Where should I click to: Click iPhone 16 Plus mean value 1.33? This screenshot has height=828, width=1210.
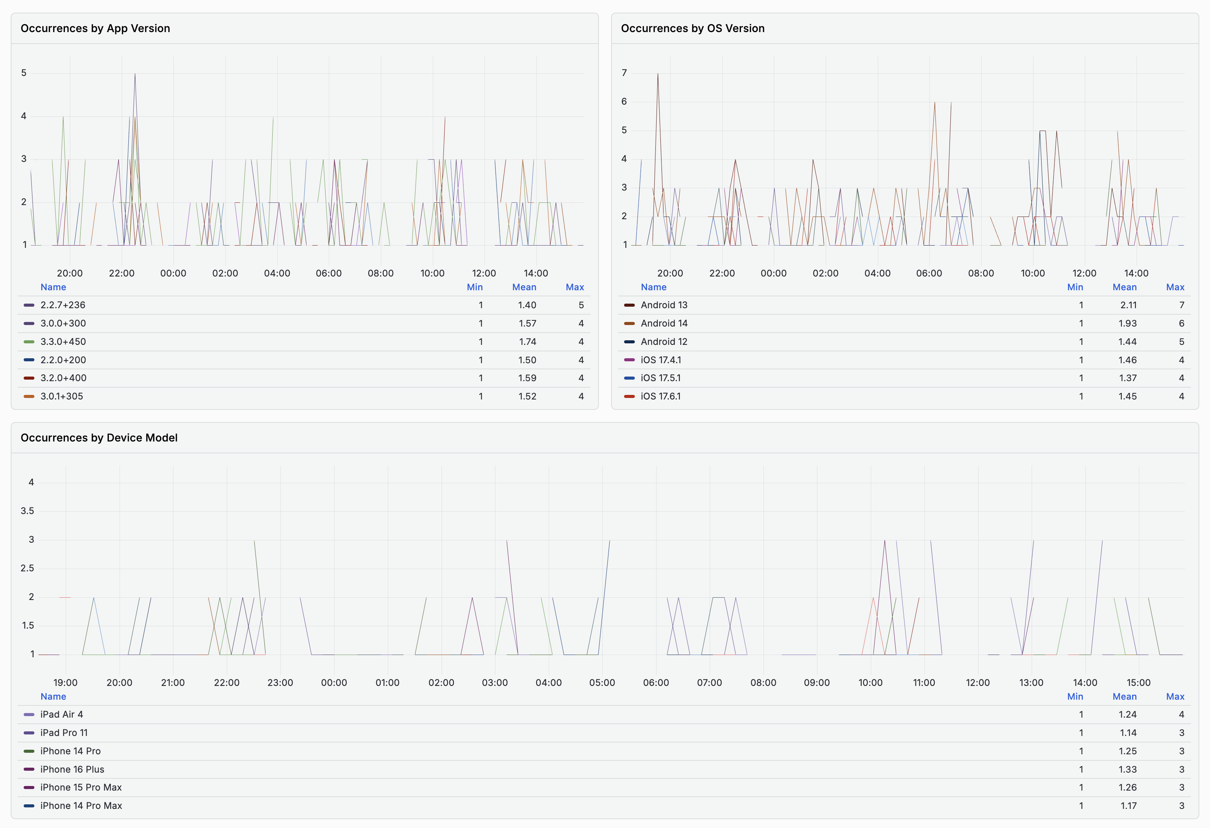click(x=1127, y=769)
